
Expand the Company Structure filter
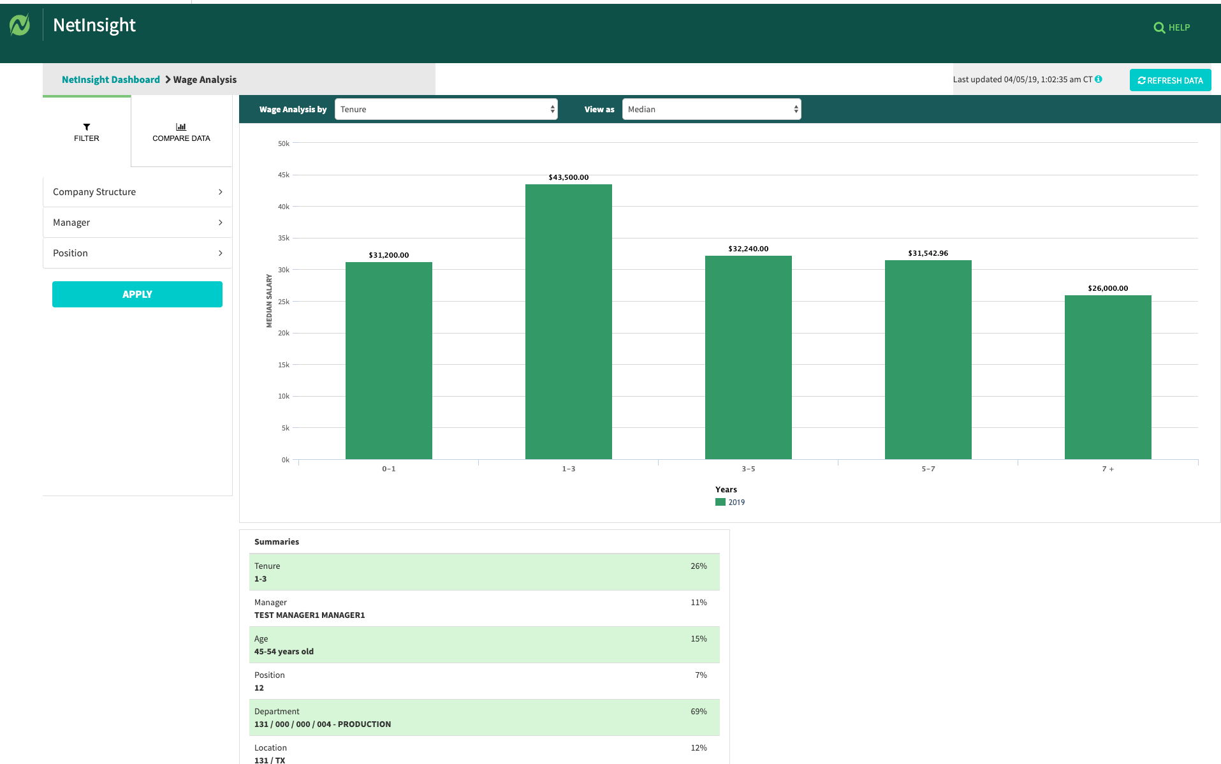[137, 192]
